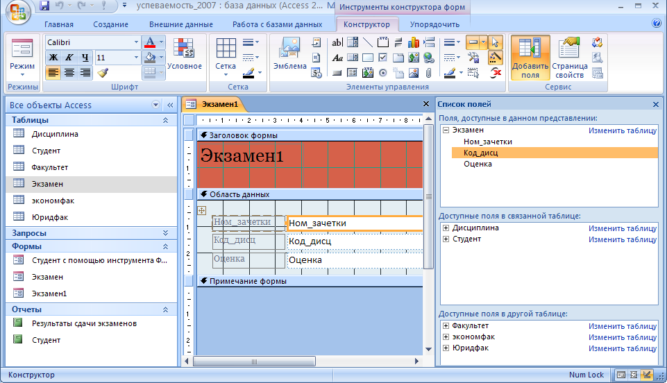Open Условное conditional formatting
667x383 pixels.
pos(184,54)
